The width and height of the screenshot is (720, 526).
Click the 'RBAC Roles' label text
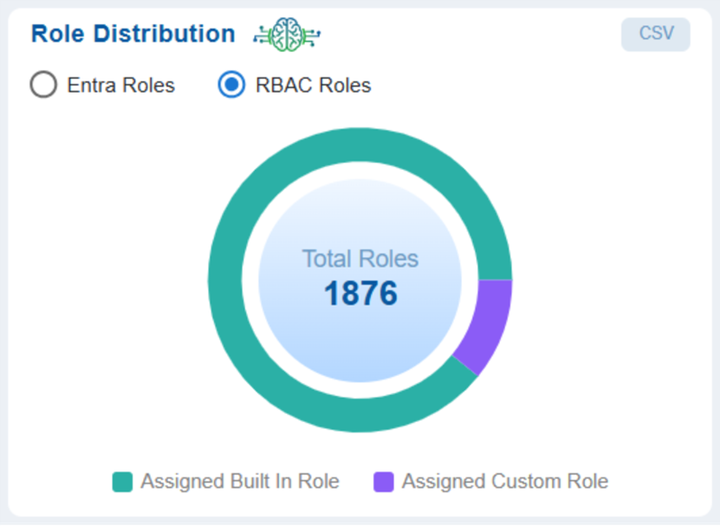(313, 85)
